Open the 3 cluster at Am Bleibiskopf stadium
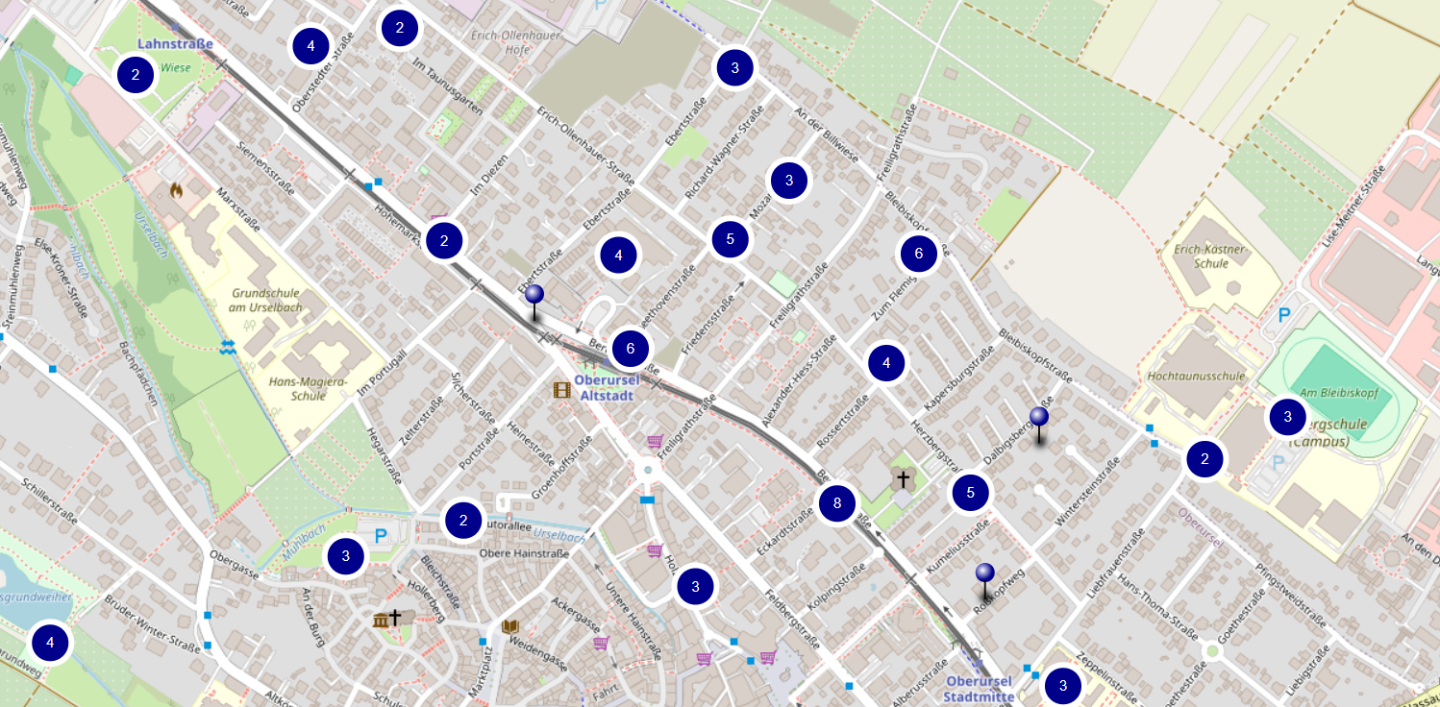This screenshot has height=707, width=1440. tap(1287, 417)
